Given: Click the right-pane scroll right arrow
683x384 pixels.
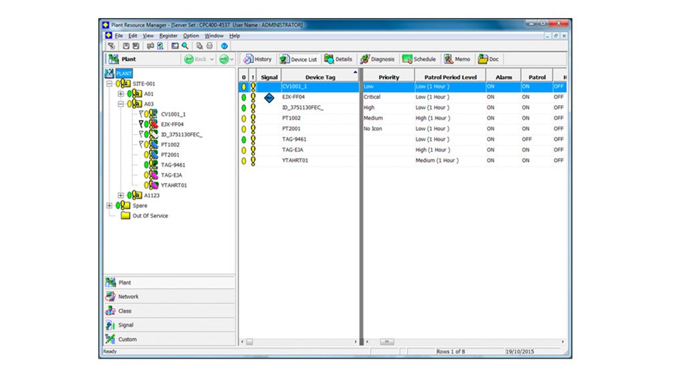Looking at the screenshot, I should 563,342.
